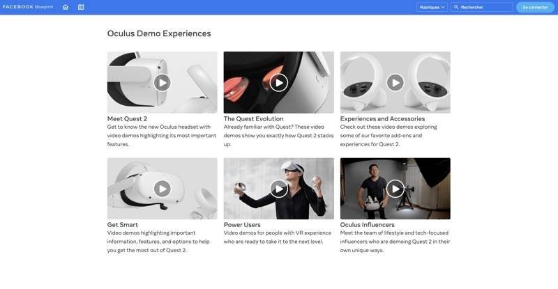
Task: Open The Quest Evolution title link
Action: point(253,118)
